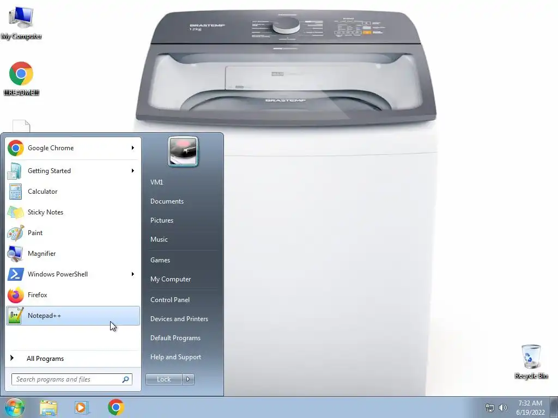Expand Getting Started submenu arrow
This screenshot has height=418, width=558.
[133, 170]
